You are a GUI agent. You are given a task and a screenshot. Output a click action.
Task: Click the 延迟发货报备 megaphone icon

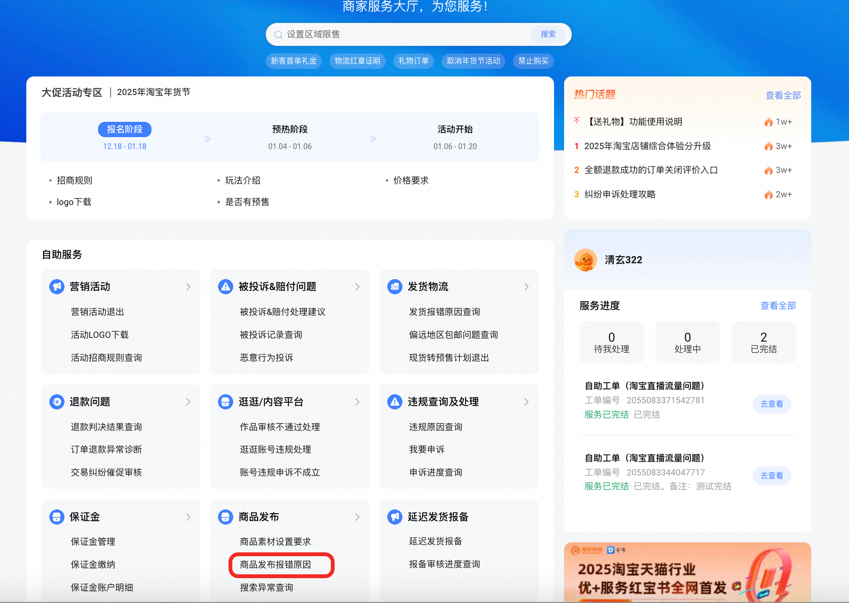tap(395, 517)
